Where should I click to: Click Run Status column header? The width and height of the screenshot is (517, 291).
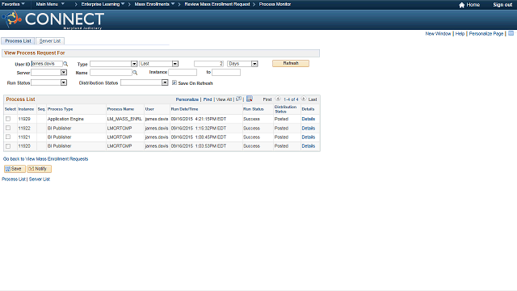[x=253, y=109]
